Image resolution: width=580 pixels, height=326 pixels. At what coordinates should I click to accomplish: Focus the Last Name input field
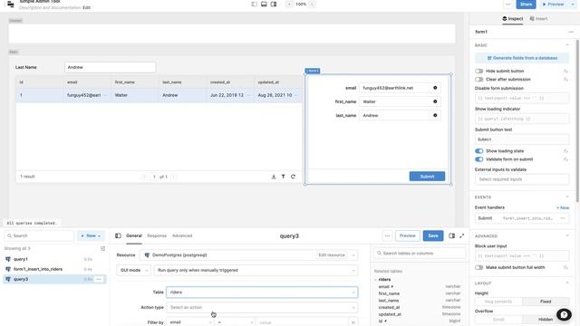pyautogui.click(x=111, y=67)
